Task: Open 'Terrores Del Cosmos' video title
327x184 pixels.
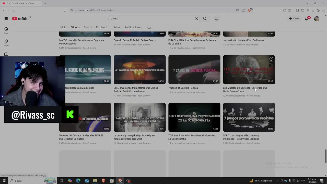Action: (81, 137)
